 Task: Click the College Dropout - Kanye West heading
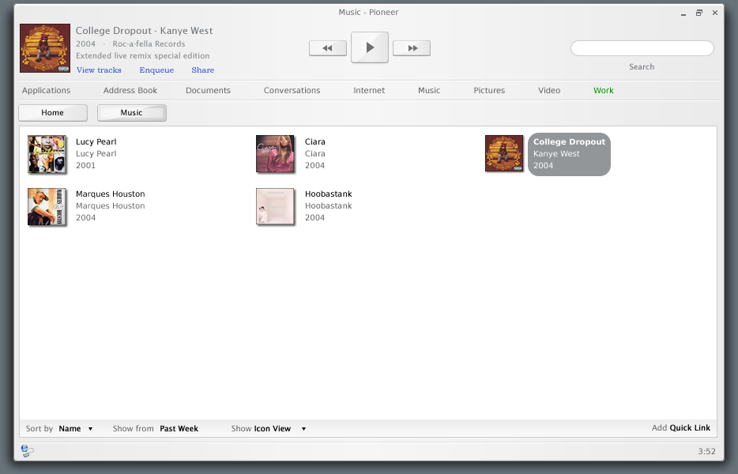coord(144,31)
